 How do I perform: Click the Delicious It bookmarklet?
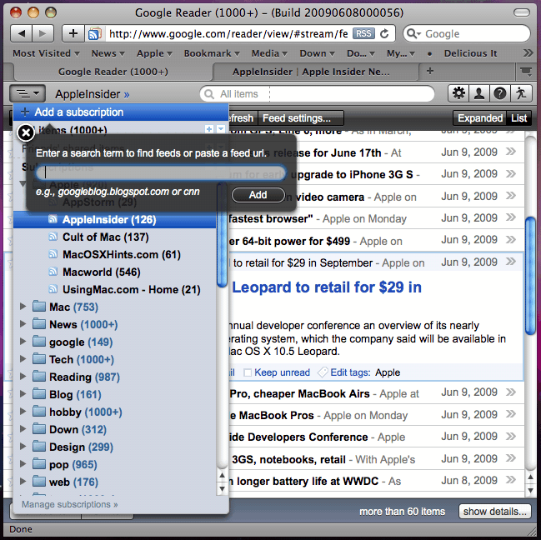pyautogui.click(x=471, y=53)
